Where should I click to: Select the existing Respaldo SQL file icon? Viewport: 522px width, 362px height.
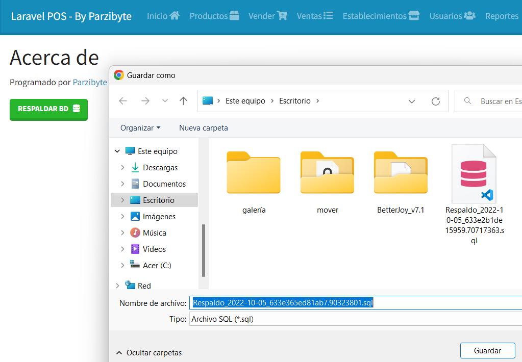point(474,174)
